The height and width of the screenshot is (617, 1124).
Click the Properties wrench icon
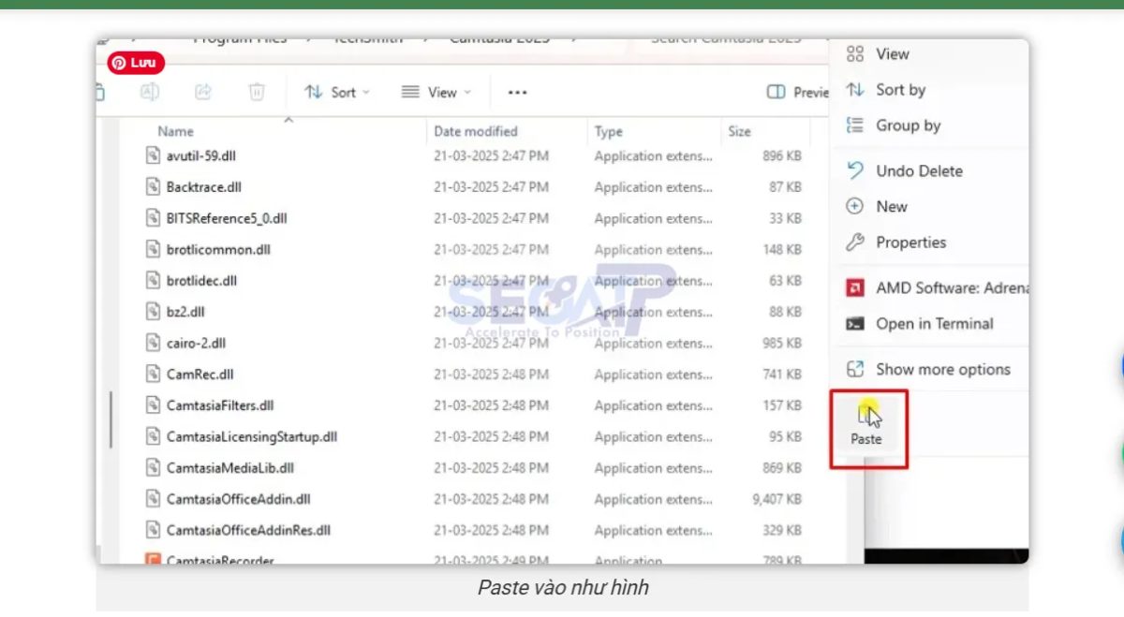tap(853, 242)
